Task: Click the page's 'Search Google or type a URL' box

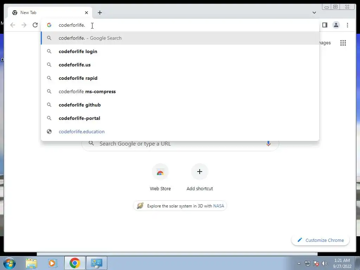Action: 180,146
